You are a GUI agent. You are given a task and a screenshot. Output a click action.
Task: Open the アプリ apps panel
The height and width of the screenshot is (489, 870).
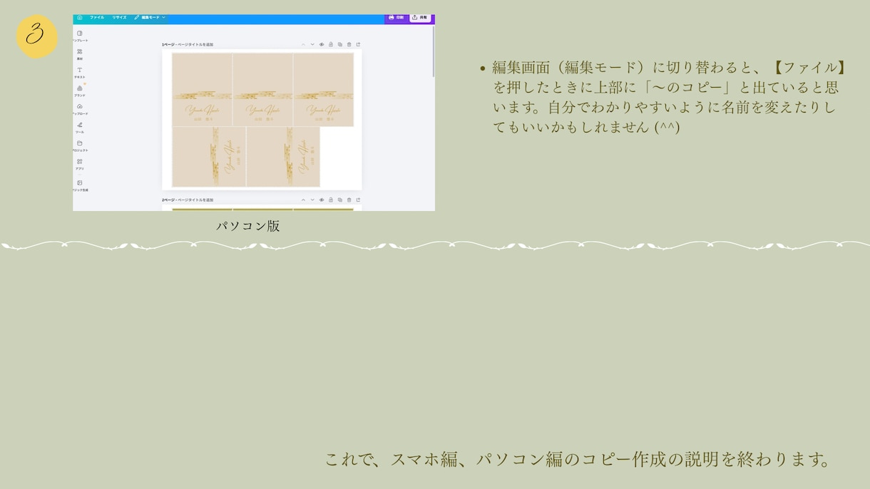coord(80,165)
